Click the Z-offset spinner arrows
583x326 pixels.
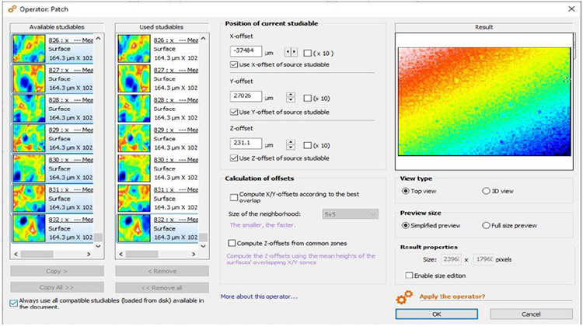(291, 144)
